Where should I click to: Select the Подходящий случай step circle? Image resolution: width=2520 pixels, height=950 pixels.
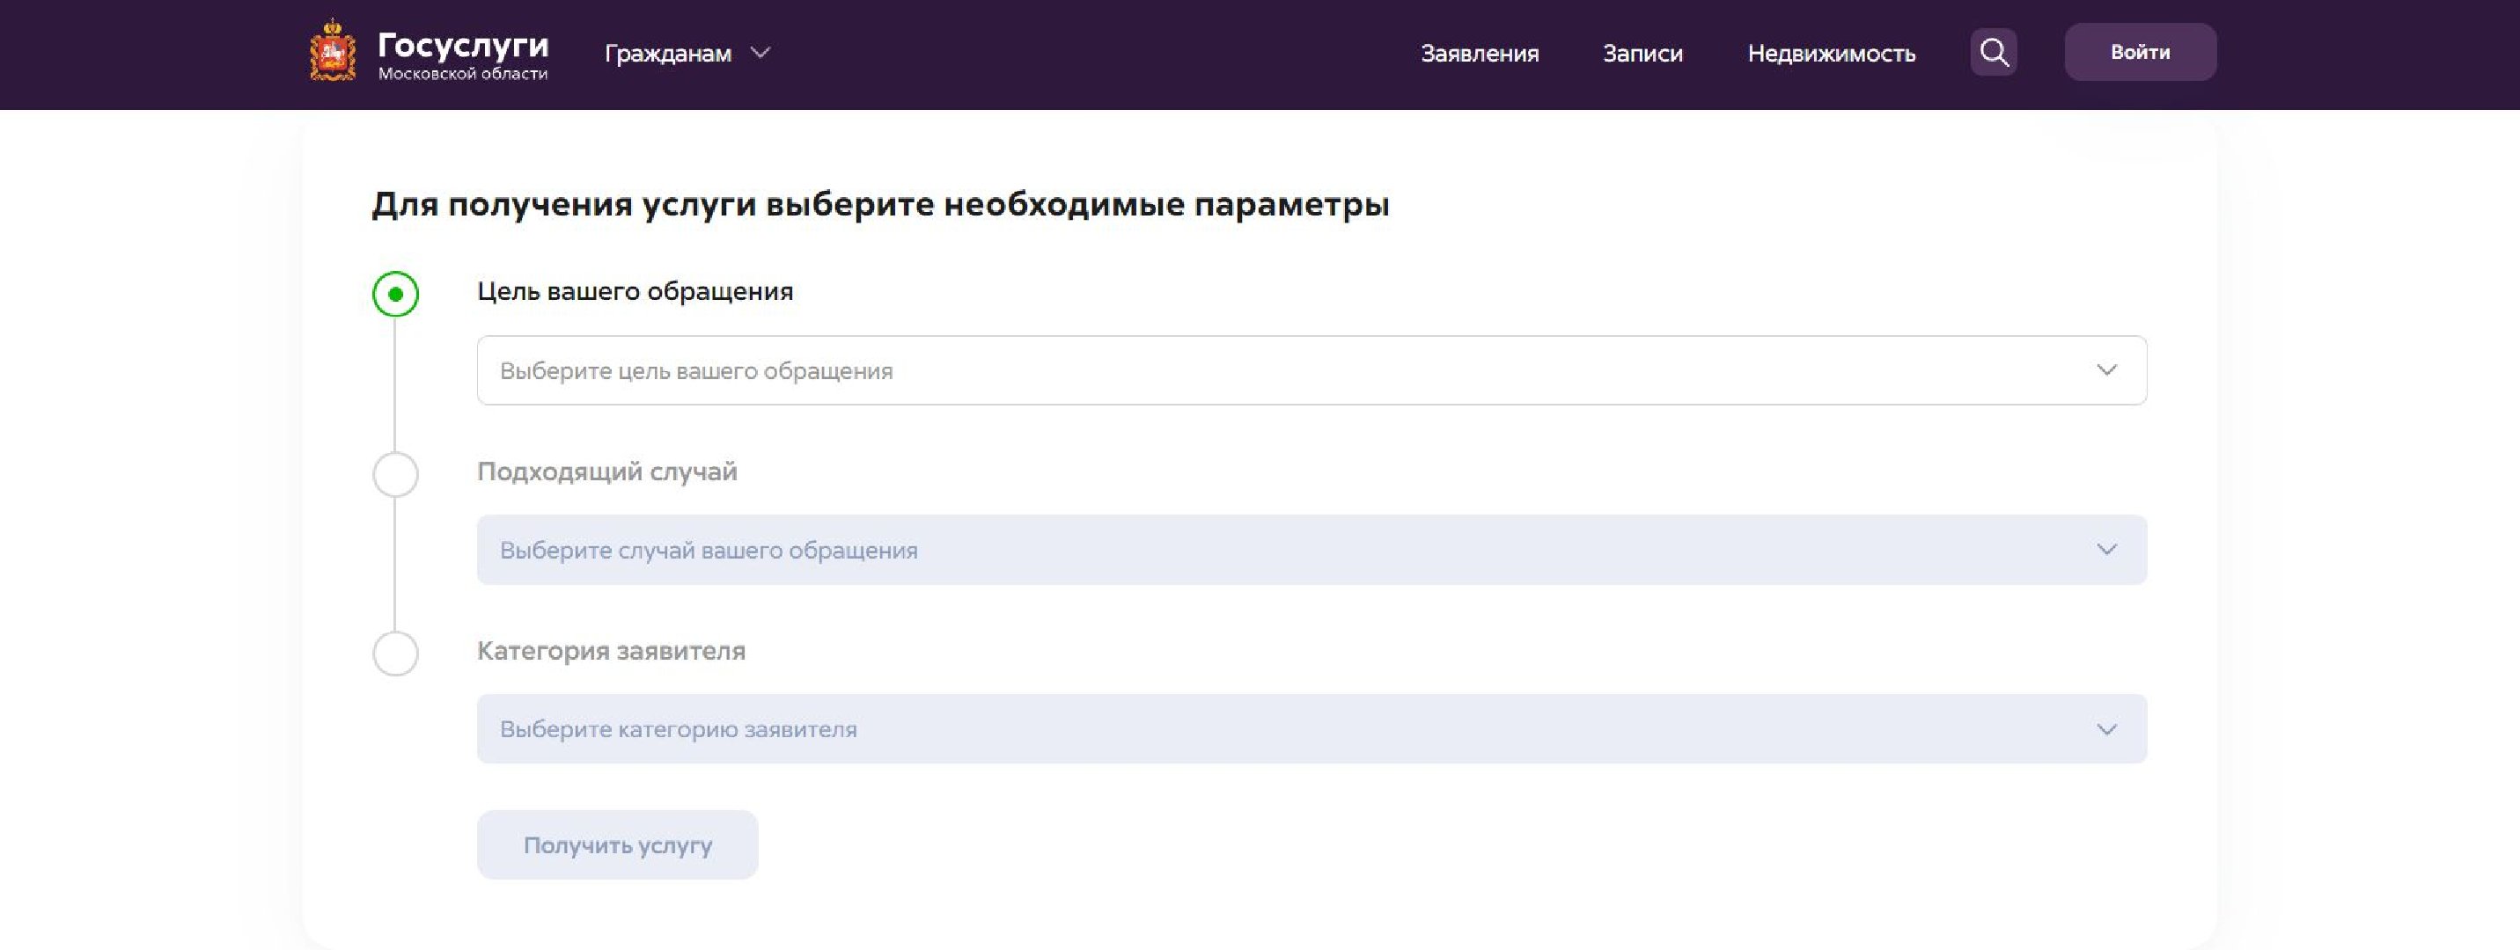tap(395, 475)
